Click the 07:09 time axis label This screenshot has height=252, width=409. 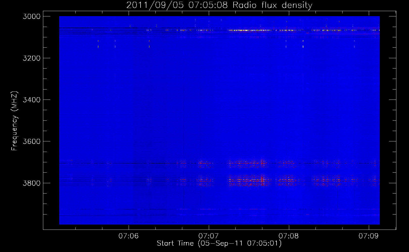tap(369, 236)
